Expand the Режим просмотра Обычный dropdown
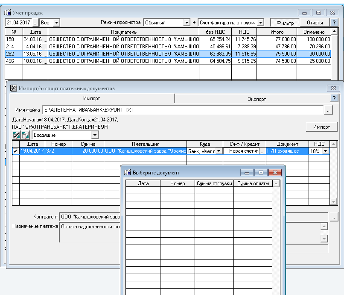Viewport: 344px width, 295px height. click(x=186, y=22)
